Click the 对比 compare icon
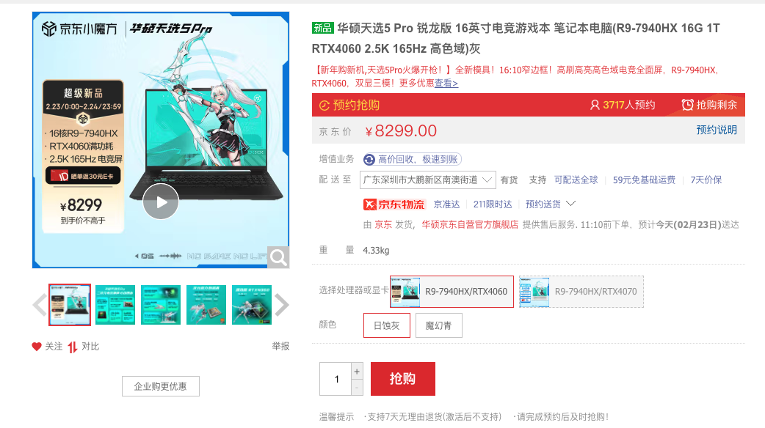This screenshot has width=765, height=428. click(73, 347)
